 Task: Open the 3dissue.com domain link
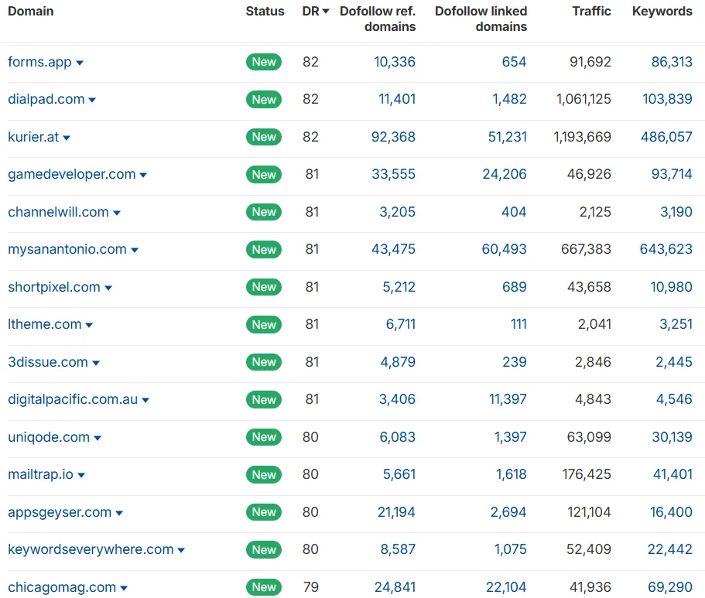coord(48,362)
